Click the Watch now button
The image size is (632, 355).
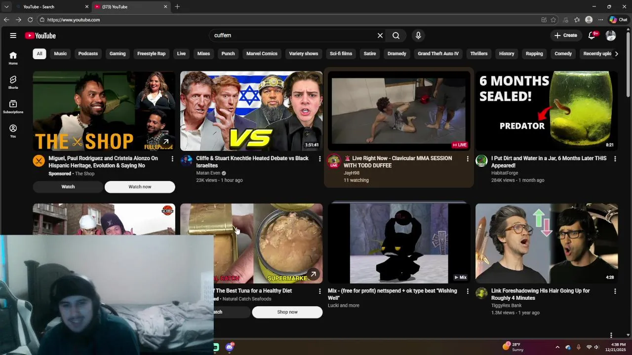tap(140, 187)
